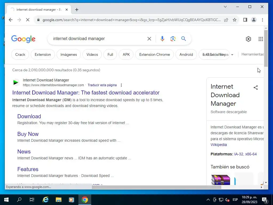Click the address bar URL
The image size is (273, 205).
click(x=131, y=20)
